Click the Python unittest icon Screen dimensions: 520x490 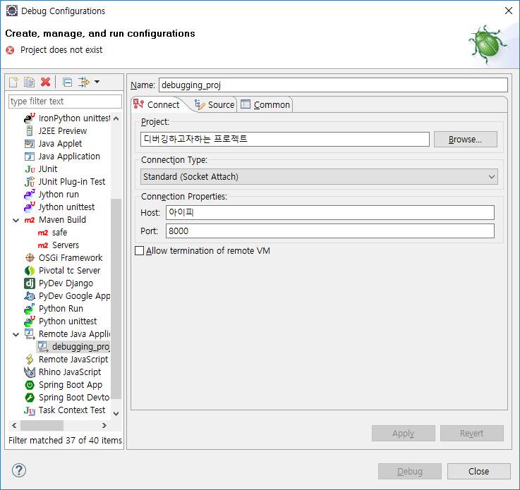pyautogui.click(x=30, y=321)
